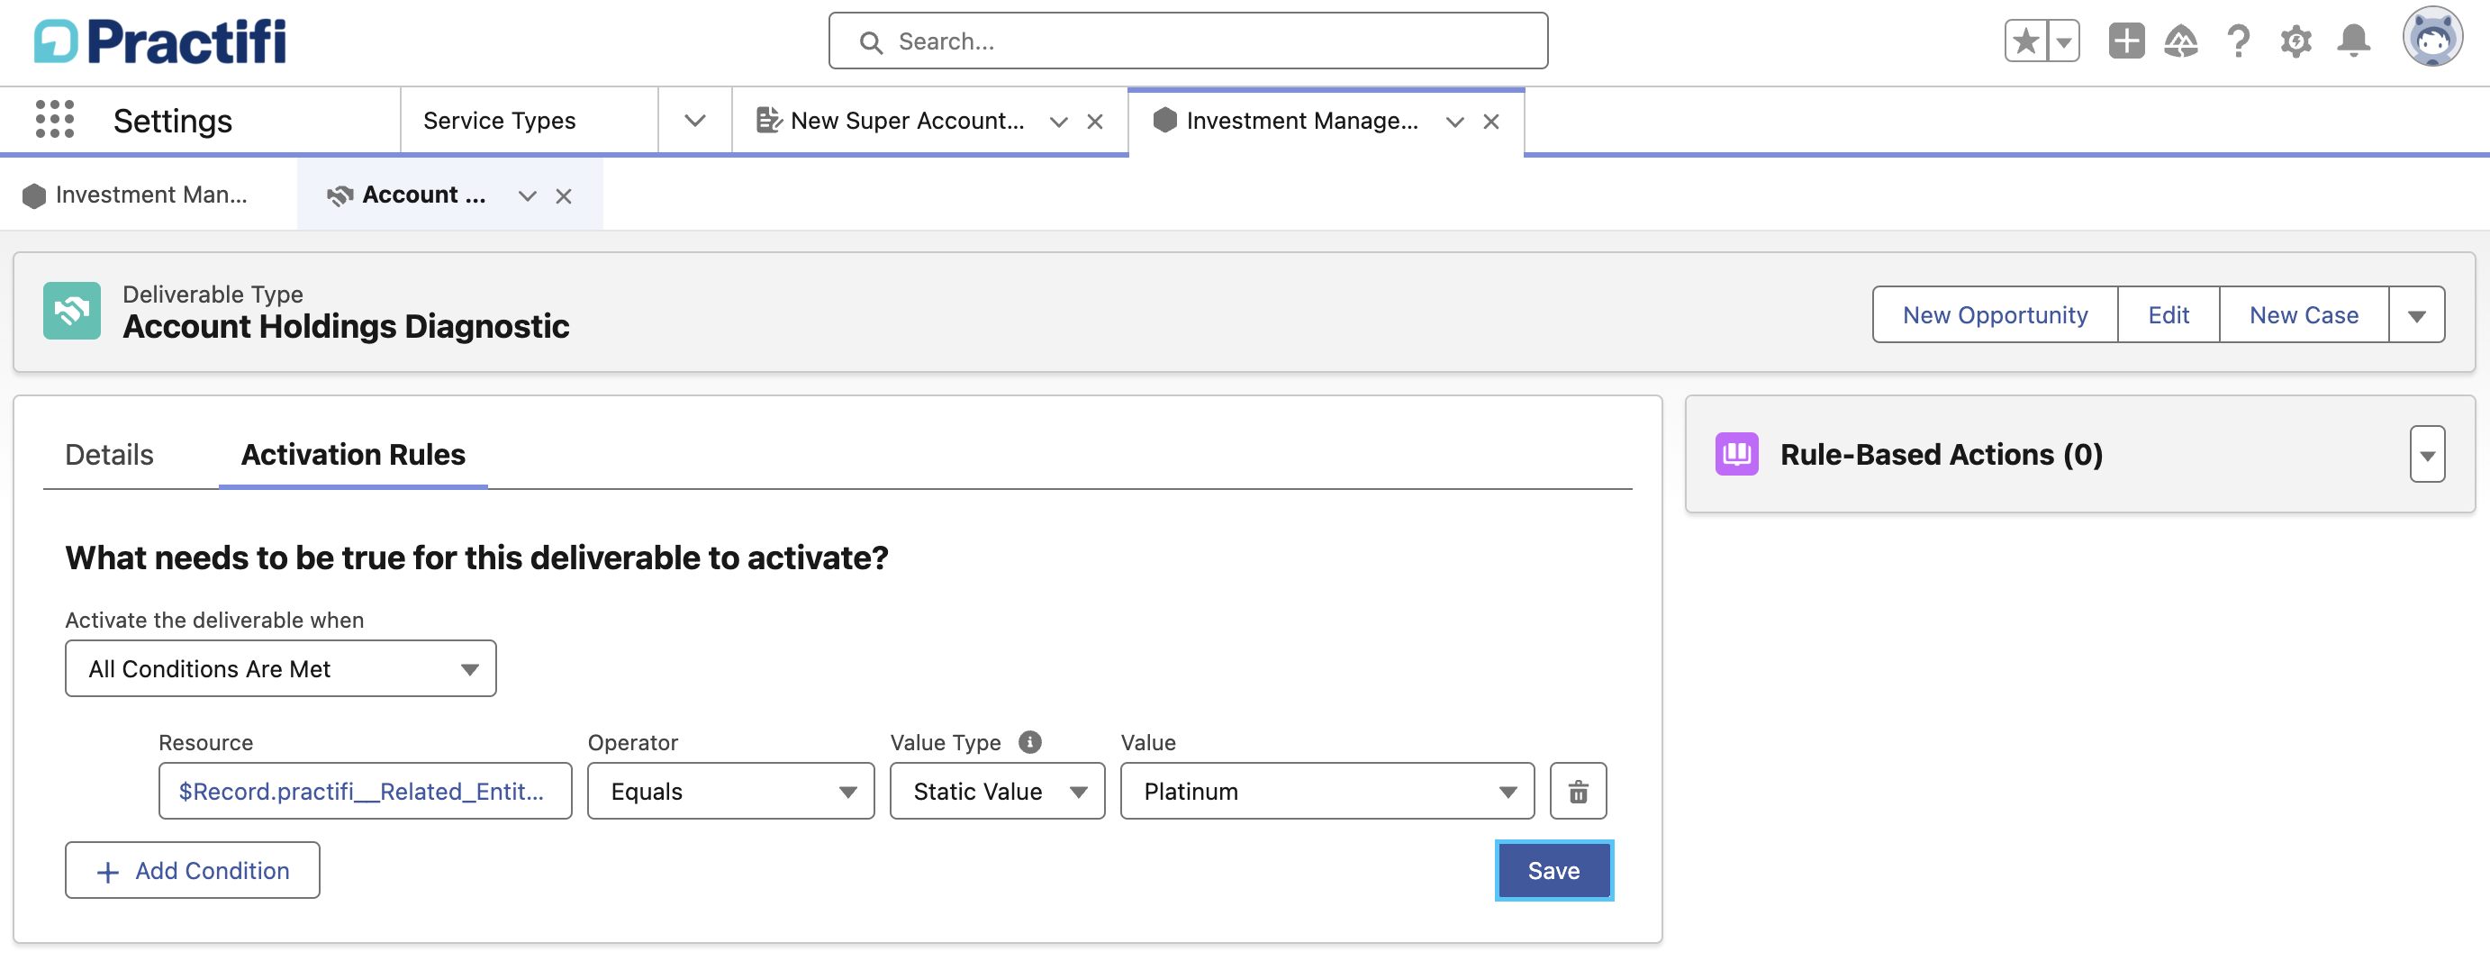The image size is (2490, 961).
Task: Open the notifications bell
Action: [2354, 41]
